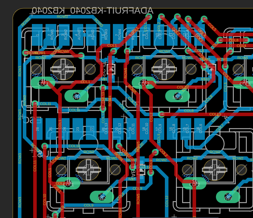253x218 pixels.
Task: Click pad 14 labeled COL6
Action: (199, 129)
